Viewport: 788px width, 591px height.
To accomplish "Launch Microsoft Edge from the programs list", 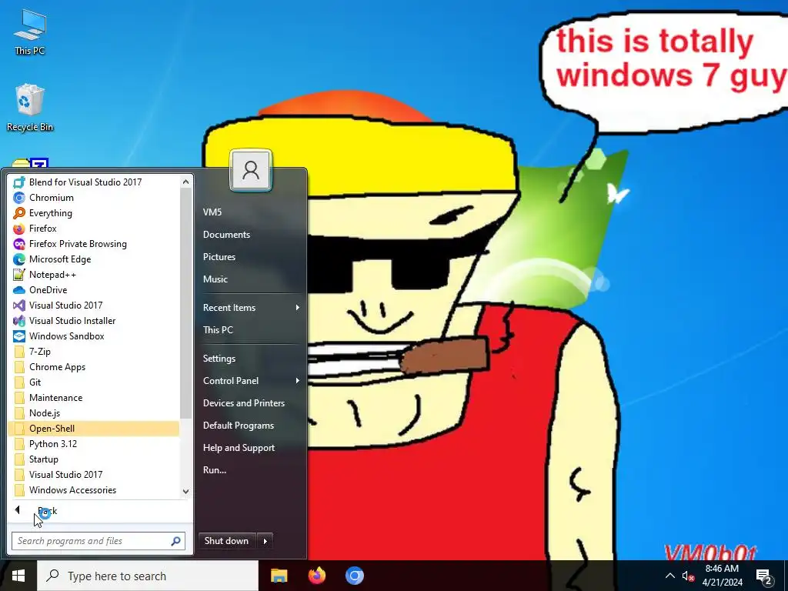I will pyautogui.click(x=93, y=259).
